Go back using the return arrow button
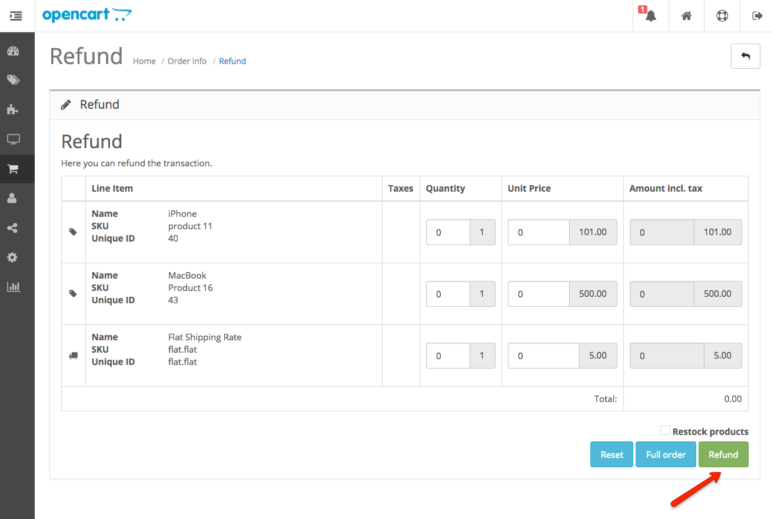This screenshot has height=519, width=771. (745, 56)
